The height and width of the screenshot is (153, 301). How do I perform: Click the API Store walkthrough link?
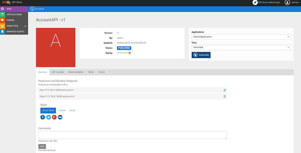pyautogui.click(x=269, y=2)
